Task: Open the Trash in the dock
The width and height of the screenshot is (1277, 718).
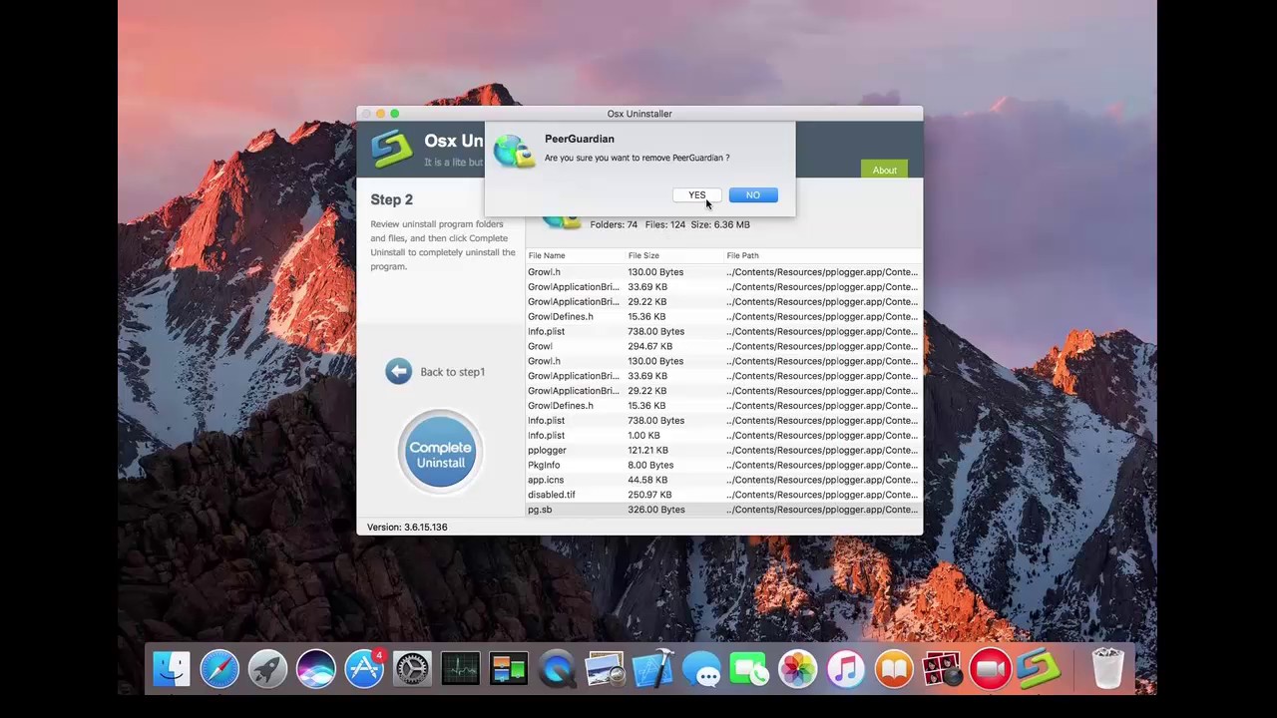Action: [1107, 669]
